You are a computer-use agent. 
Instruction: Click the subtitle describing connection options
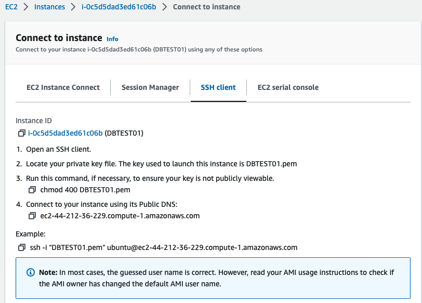139,49
